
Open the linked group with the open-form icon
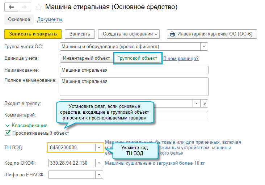pyautogui.click(x=204, y=103)
